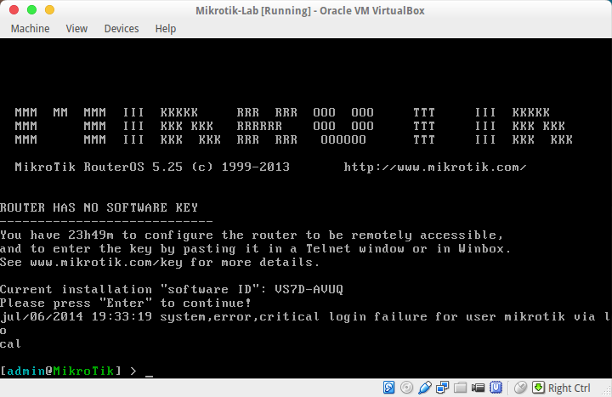Click the Please press "Enter" to continue line

(x=126, y=303)
